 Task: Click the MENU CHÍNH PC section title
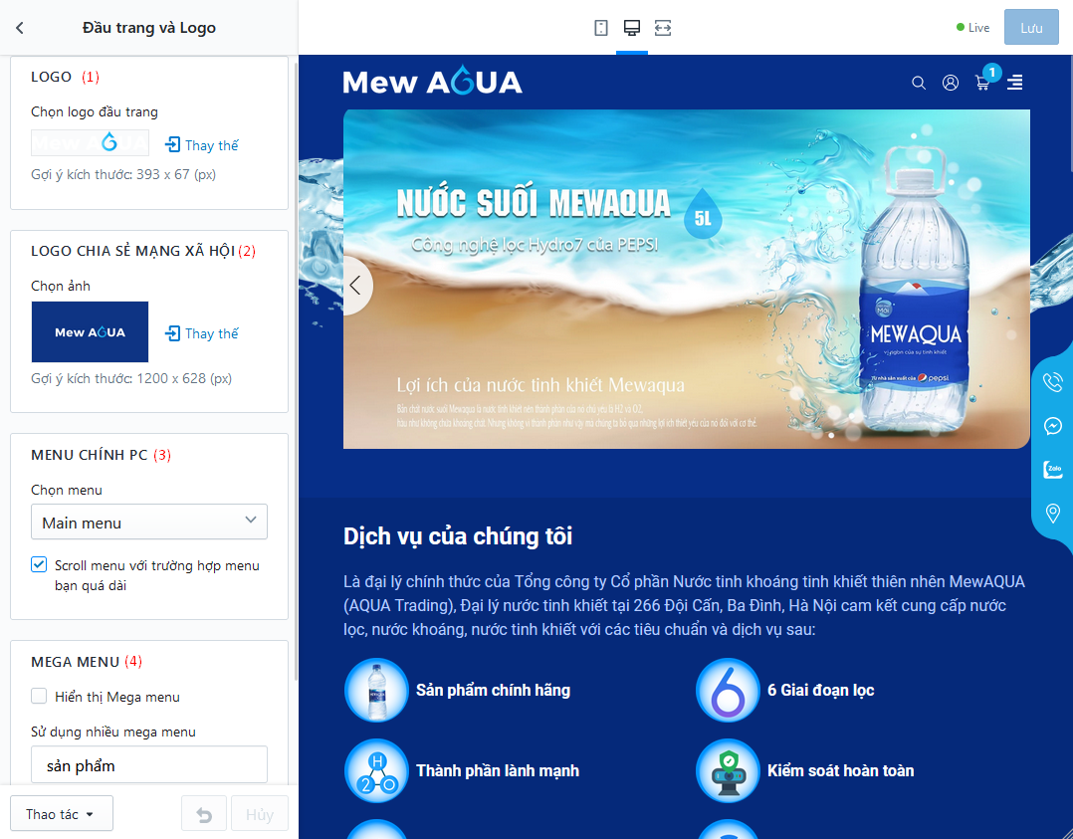click(x=89, y=455)
